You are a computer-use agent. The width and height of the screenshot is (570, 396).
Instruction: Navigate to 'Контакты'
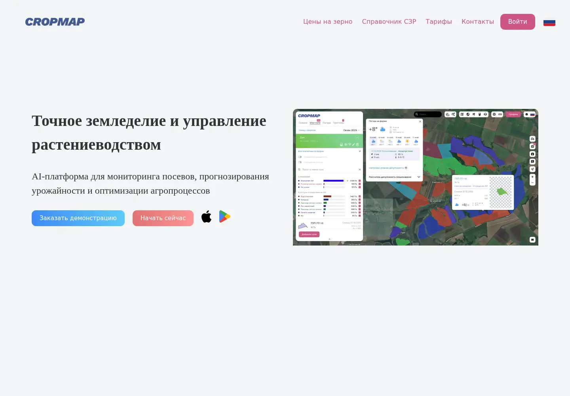pos(478,22)
